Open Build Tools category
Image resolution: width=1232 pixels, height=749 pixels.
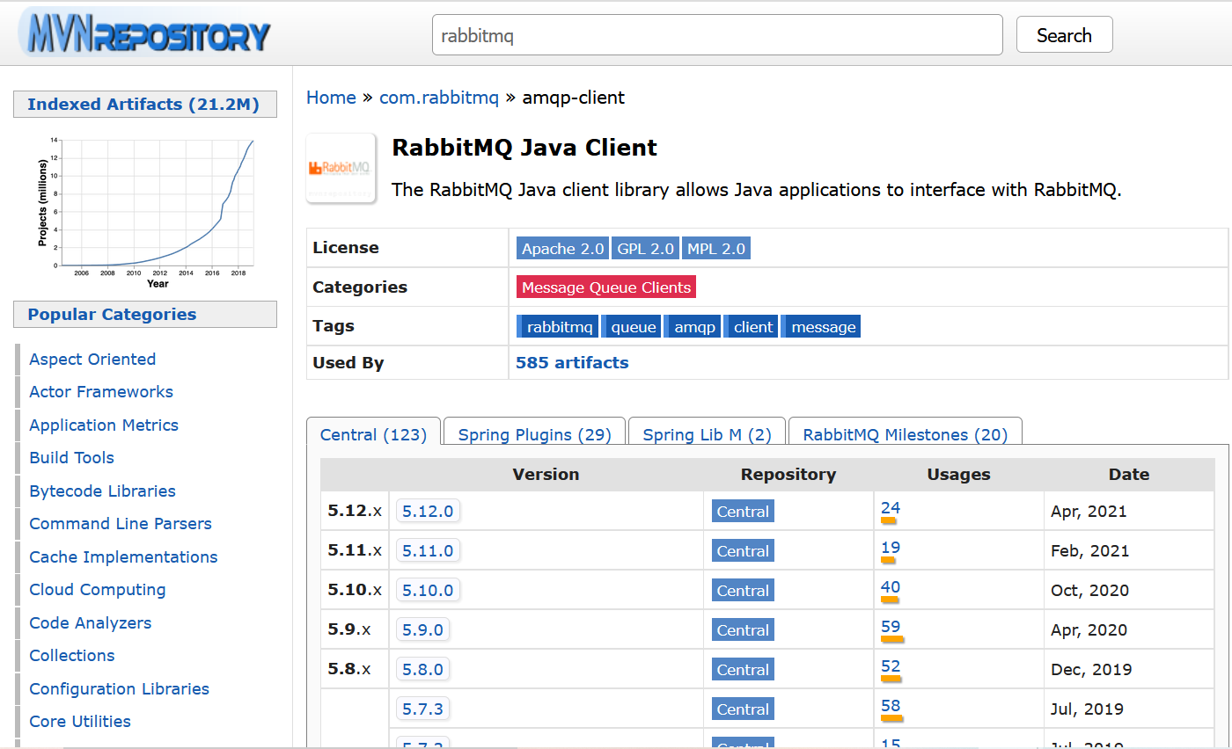click(72, 458)
